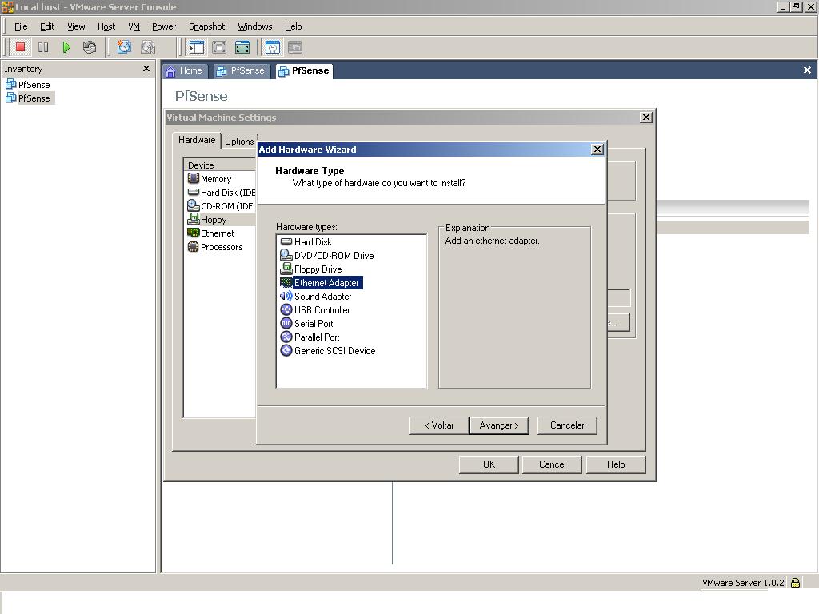Screen dimensions: 819x614
Task: Choose Generic SCSI Device hardware type
Action: pyautogui.click(x=328, y=350)
